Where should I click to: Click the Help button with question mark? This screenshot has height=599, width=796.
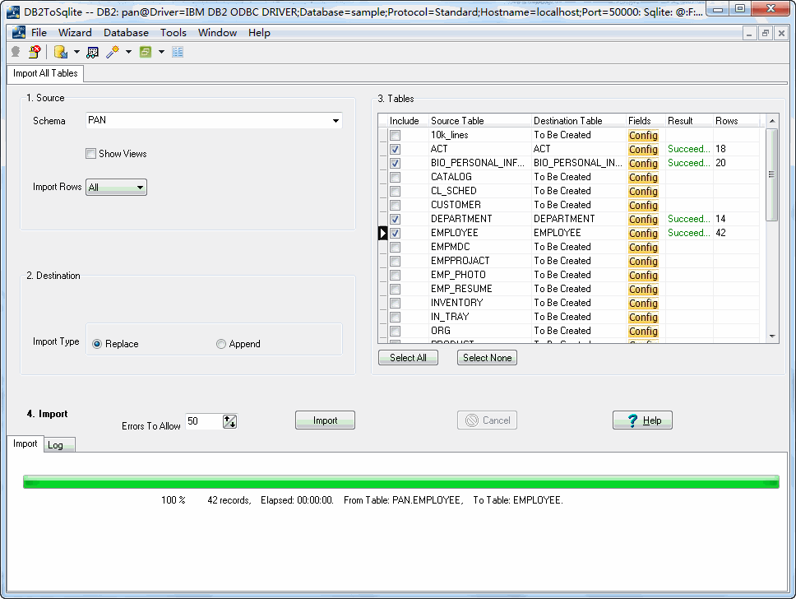pos(643,420)
